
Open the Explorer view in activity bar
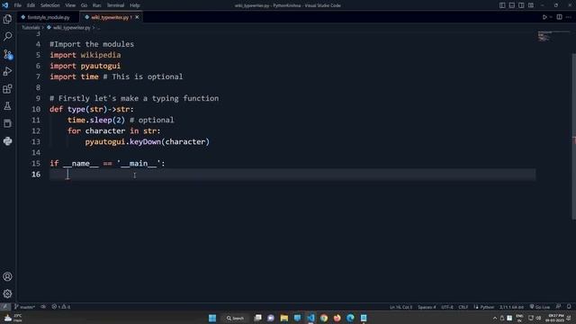tap(7, 19)
